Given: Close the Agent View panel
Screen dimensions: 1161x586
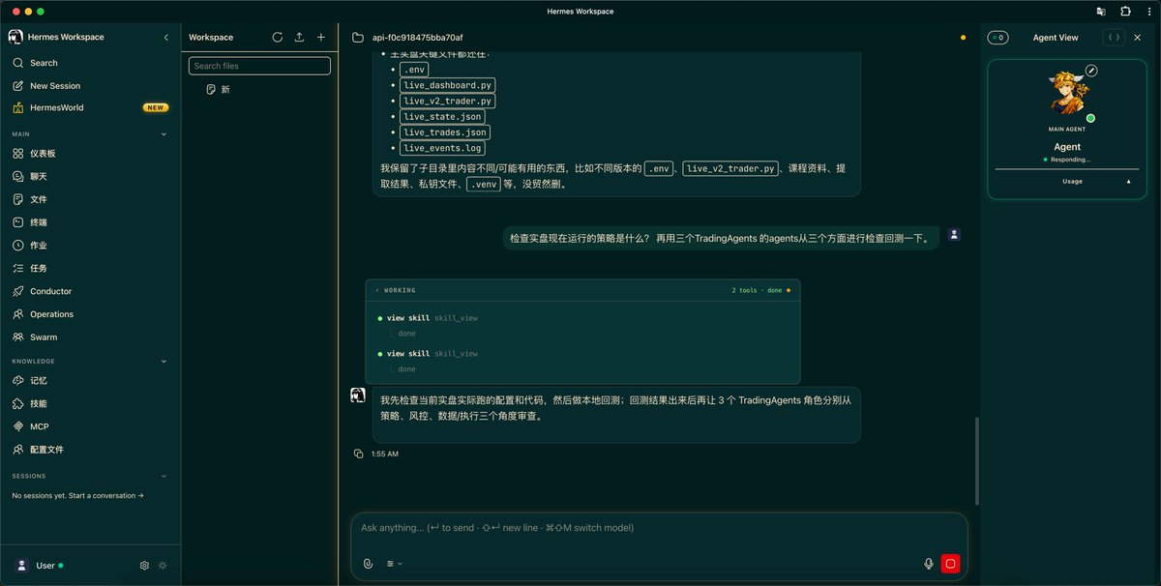Looking at the screenshot, I should 1138,38.
